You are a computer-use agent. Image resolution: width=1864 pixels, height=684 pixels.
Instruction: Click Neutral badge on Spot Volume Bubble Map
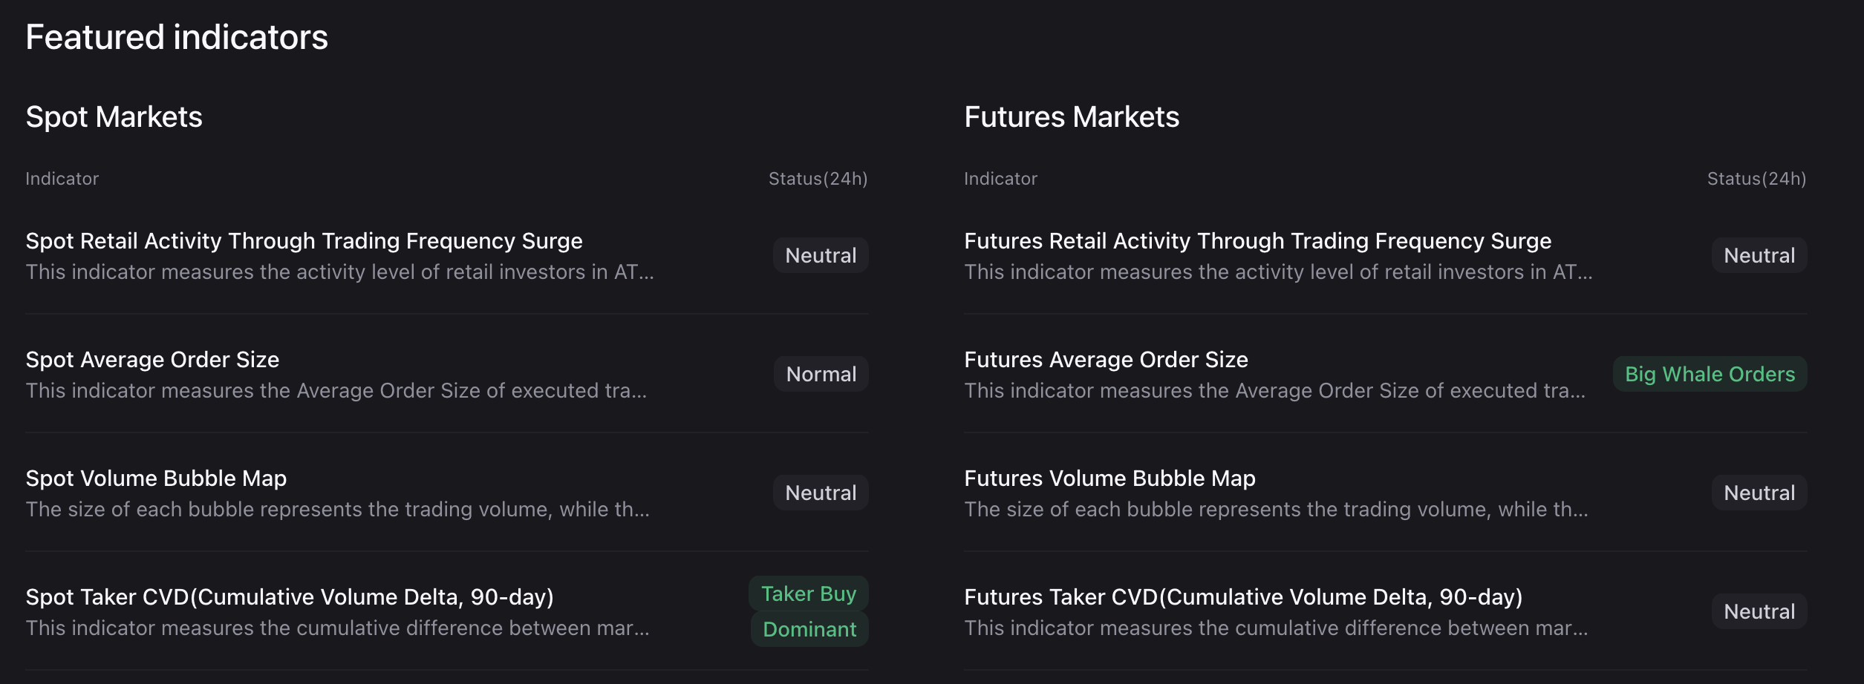pos(820,492)
